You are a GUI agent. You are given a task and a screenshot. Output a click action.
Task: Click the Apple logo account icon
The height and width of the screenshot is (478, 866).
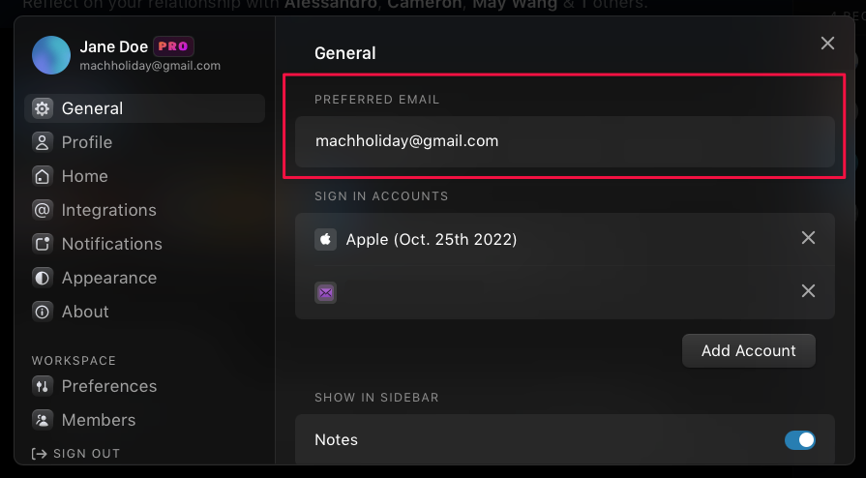pos(326,239)
